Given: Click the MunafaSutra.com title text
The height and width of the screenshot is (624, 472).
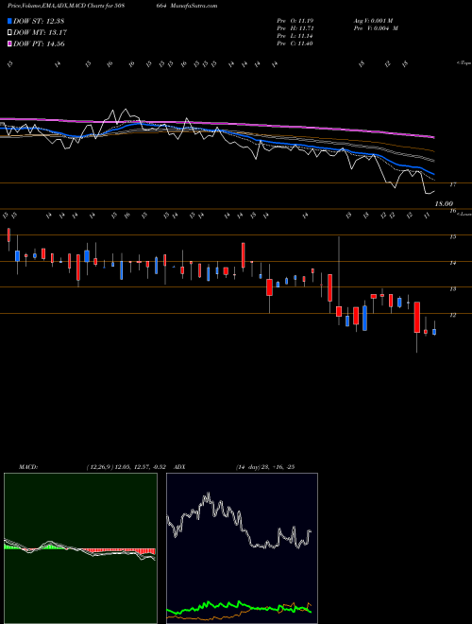Looking at the screenshot, I should [194, 6].
